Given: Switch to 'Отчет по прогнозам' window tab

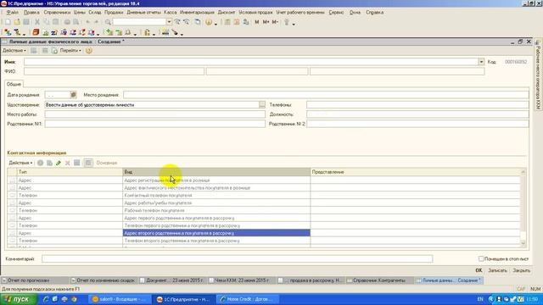Looking at the screenshot, I should (x=35, y=280).
